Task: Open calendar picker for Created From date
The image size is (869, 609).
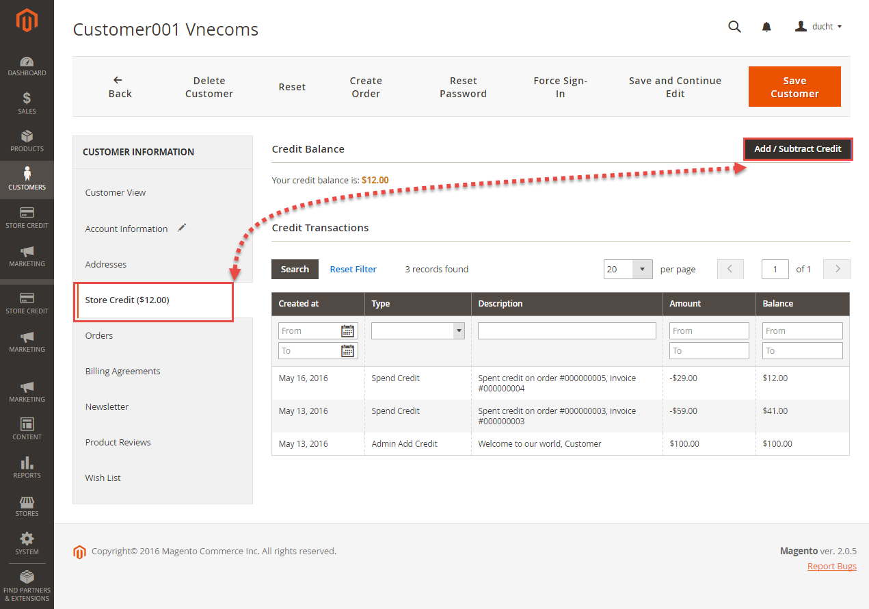Action: (x=347, y=331)
